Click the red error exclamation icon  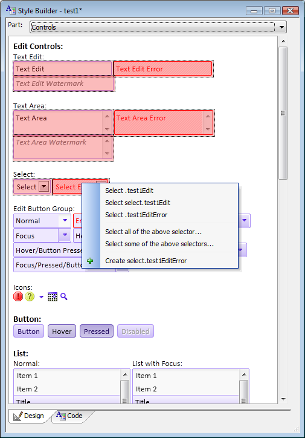coord(18,296)
